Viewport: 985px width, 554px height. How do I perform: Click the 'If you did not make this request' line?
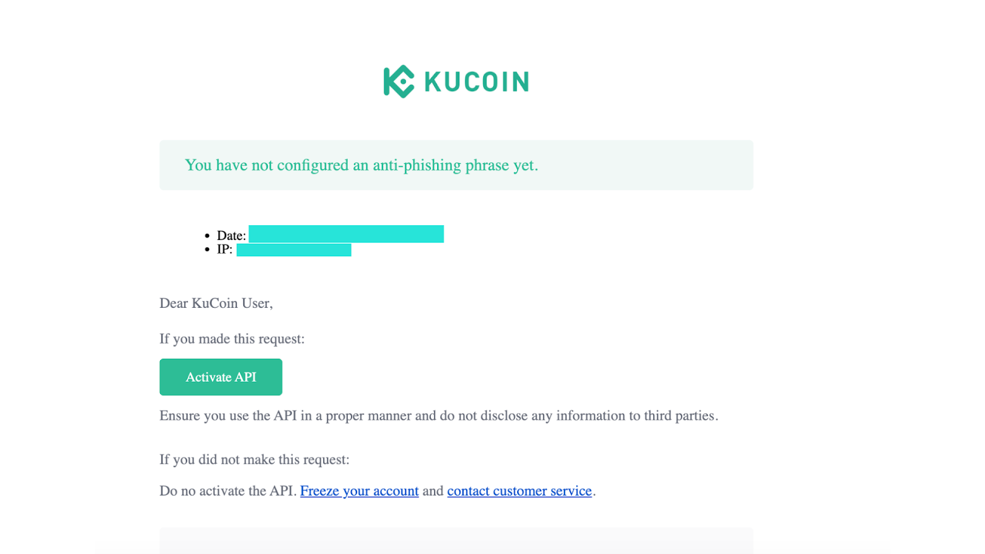click(254, 459)
